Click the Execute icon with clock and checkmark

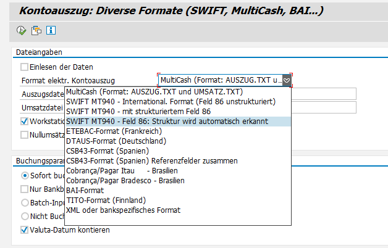[x=22, y=30]
